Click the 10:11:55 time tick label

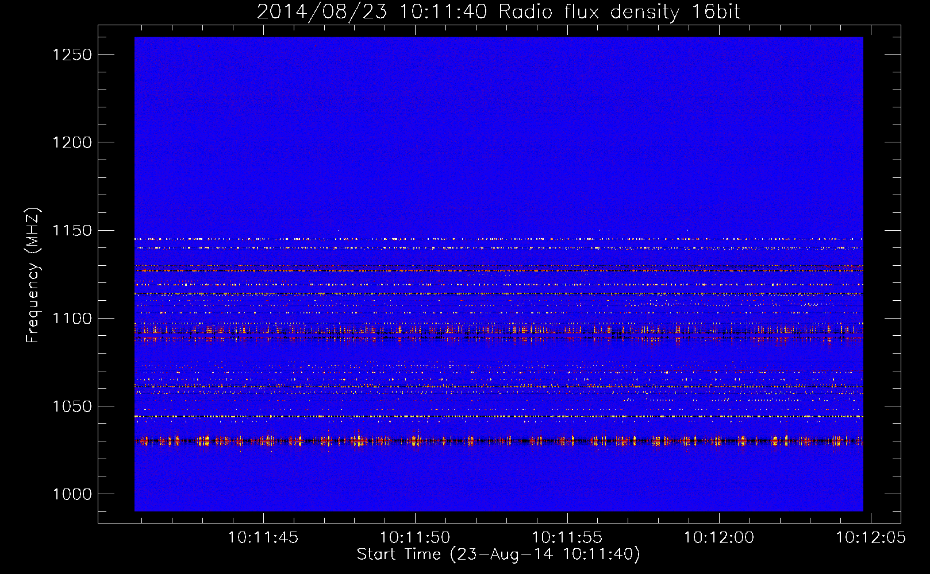567,538
